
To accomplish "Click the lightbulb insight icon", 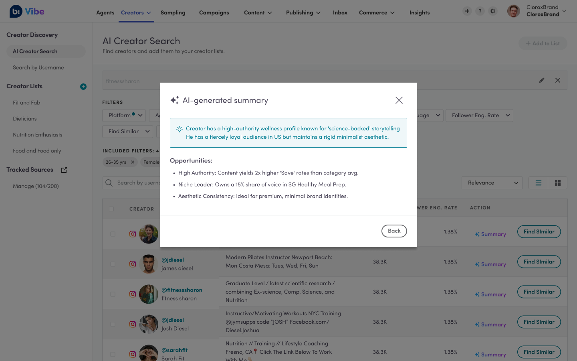I will click(180, 129).
